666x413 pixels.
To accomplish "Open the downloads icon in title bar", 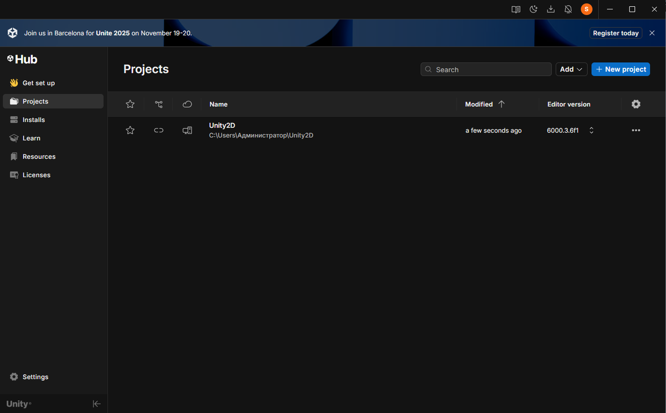I will [551, 9].
